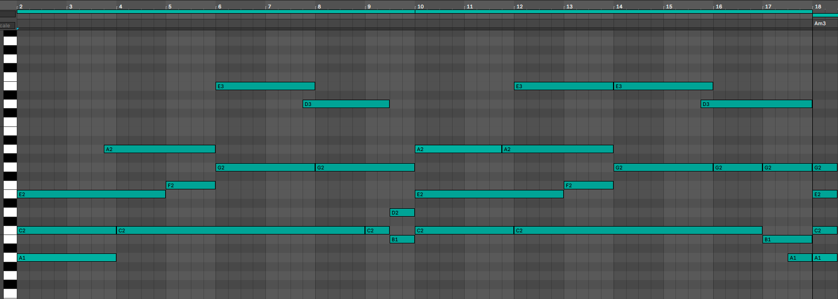Screen dimensions: 838x299
Task: Select the E3 note starting at bar 14
Action: [x=663, y=86]
